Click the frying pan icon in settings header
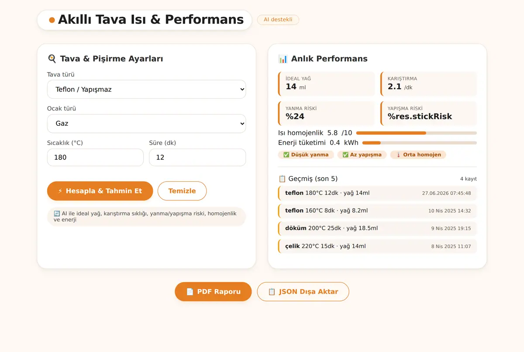The width and height of the screenshot is (524, 352). [x=52, y=59]
